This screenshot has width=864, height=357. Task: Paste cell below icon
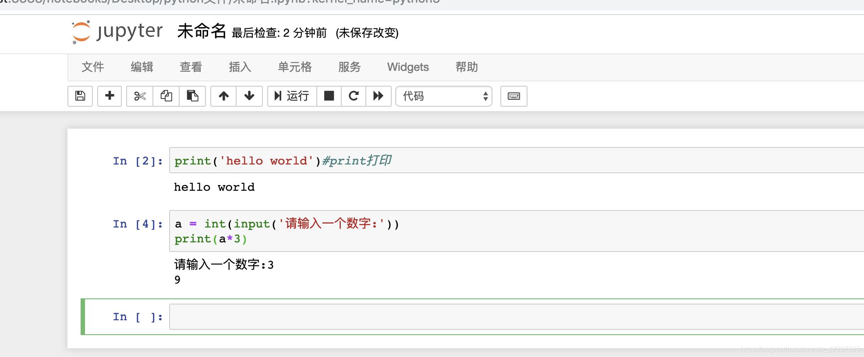192,96
